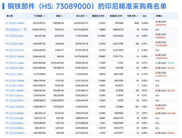Open importer link ending in ERA P...
The image size is (182, 138).
click(16, 101)
